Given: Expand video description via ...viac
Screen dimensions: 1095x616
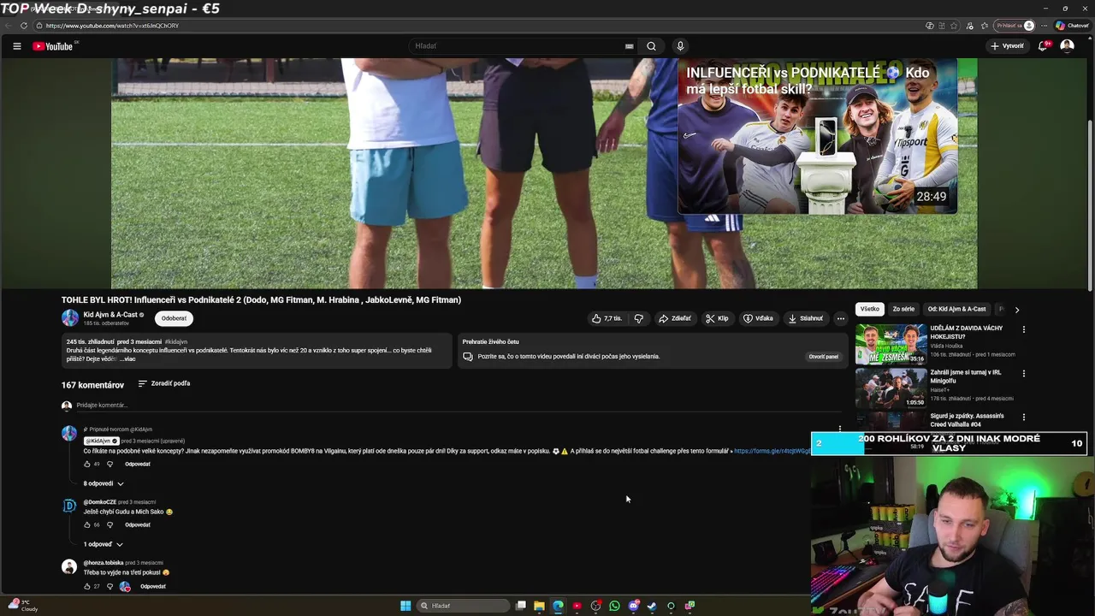Looking at the screenshot, I should pyautogui.click(x=127, y=359).
